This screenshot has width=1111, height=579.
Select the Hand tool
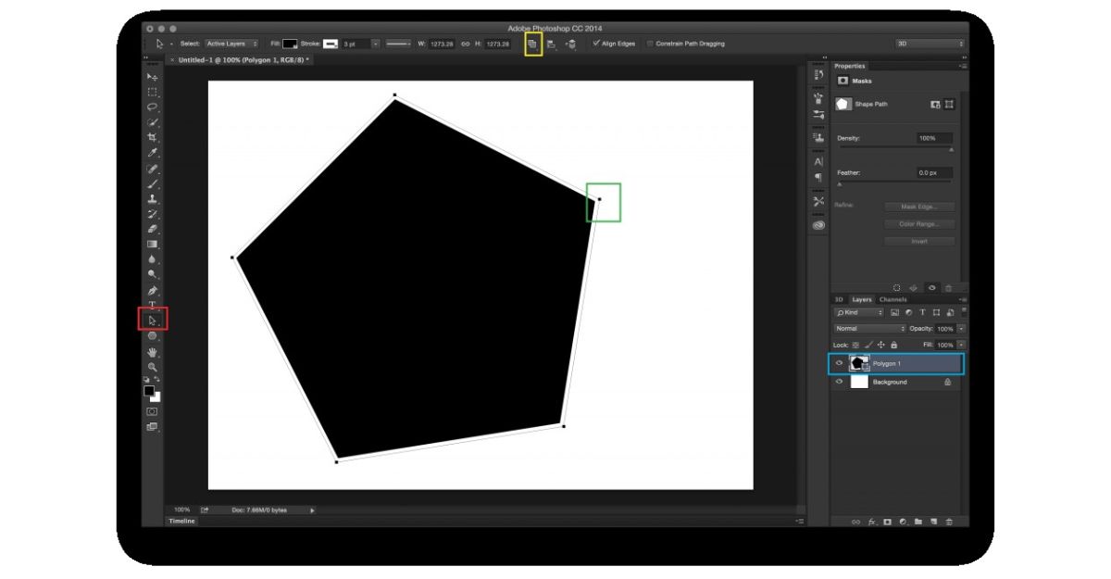coord(152,352)
